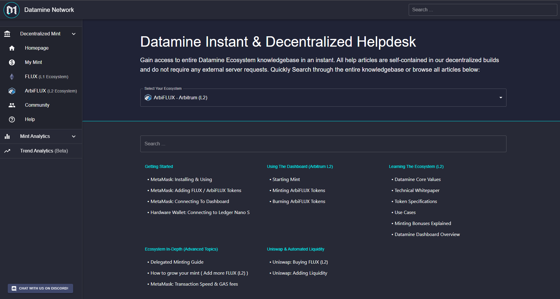Screen dimensions: 560x299
Task: Open How to grow your mint article
Action: 199,273
